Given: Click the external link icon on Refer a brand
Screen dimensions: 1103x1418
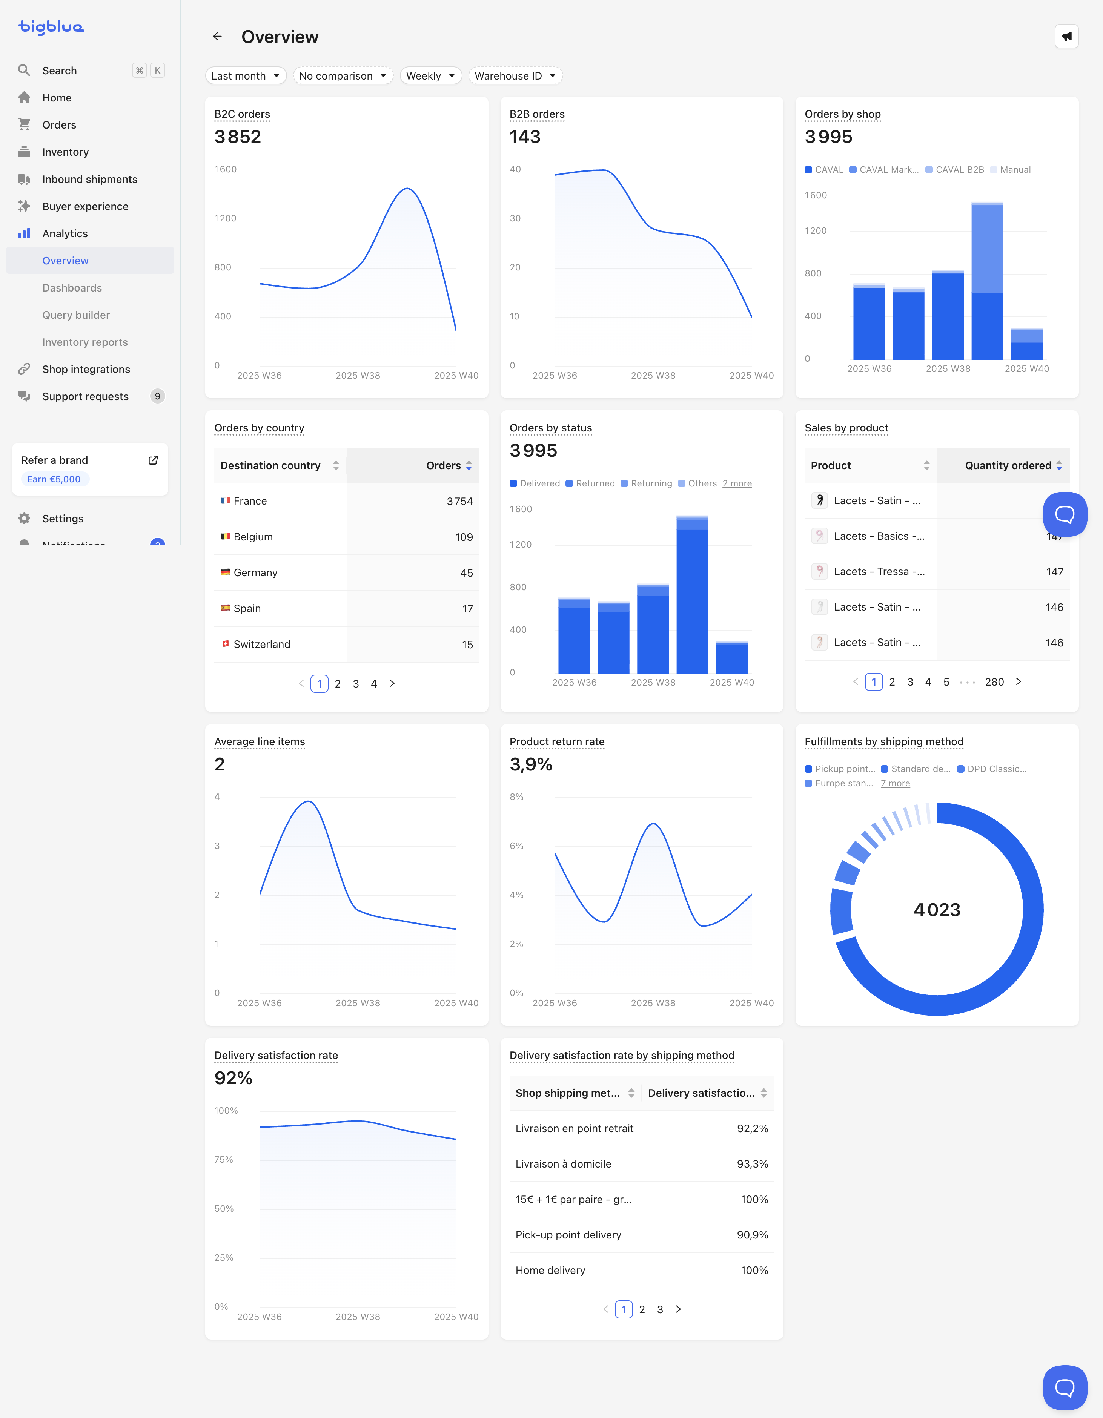Looking at the screenshot, I should click(153, 460).
